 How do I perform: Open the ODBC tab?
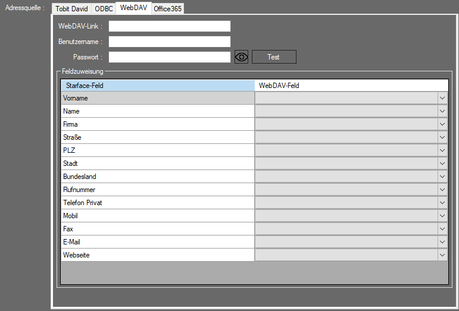[x=104, y=9]
